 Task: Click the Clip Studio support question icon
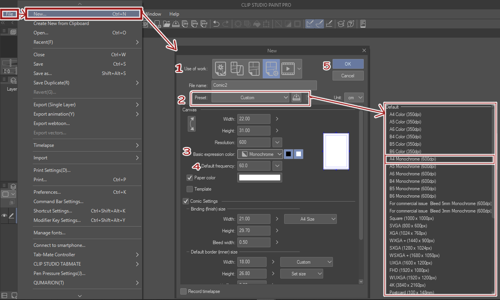tap(351, 24)
